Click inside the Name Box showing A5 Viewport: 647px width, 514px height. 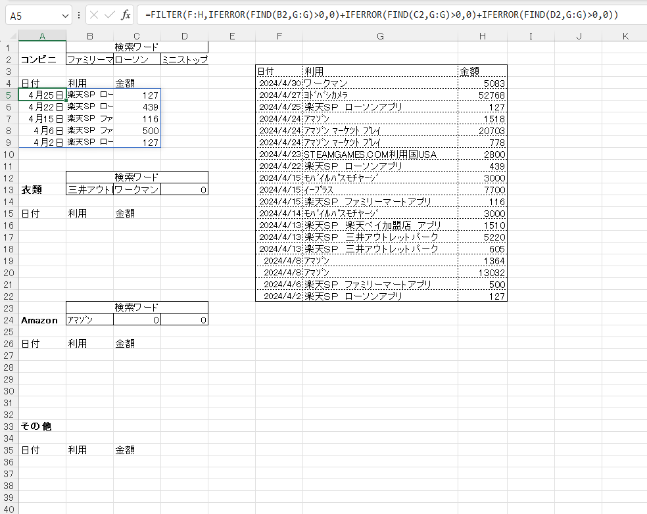pyautogui.click(x=33, y=14)
